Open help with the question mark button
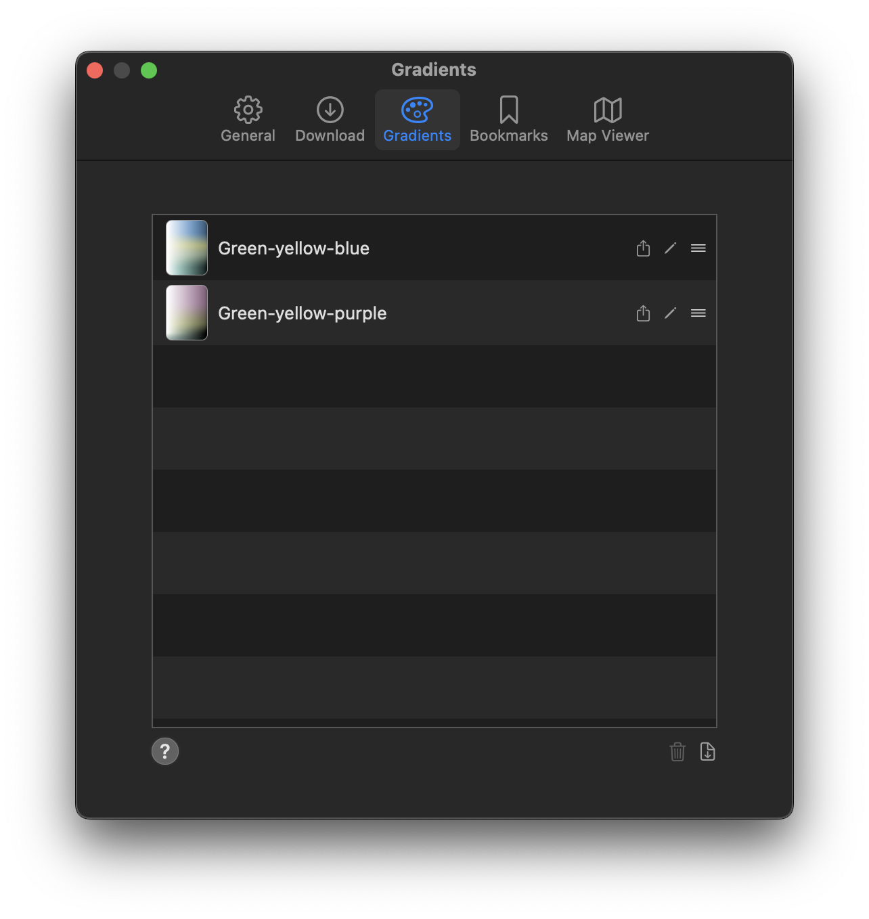 pyautogui.click(x=165, y=751)
